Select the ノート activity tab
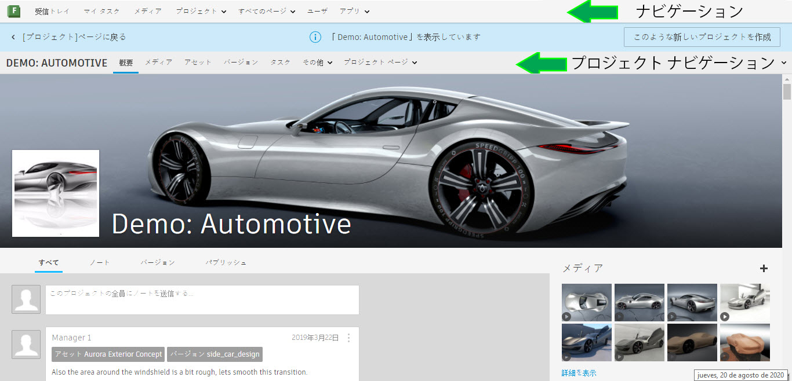This screenshot has width=792, height=381. pyautogui.click(x=100, y=262)
